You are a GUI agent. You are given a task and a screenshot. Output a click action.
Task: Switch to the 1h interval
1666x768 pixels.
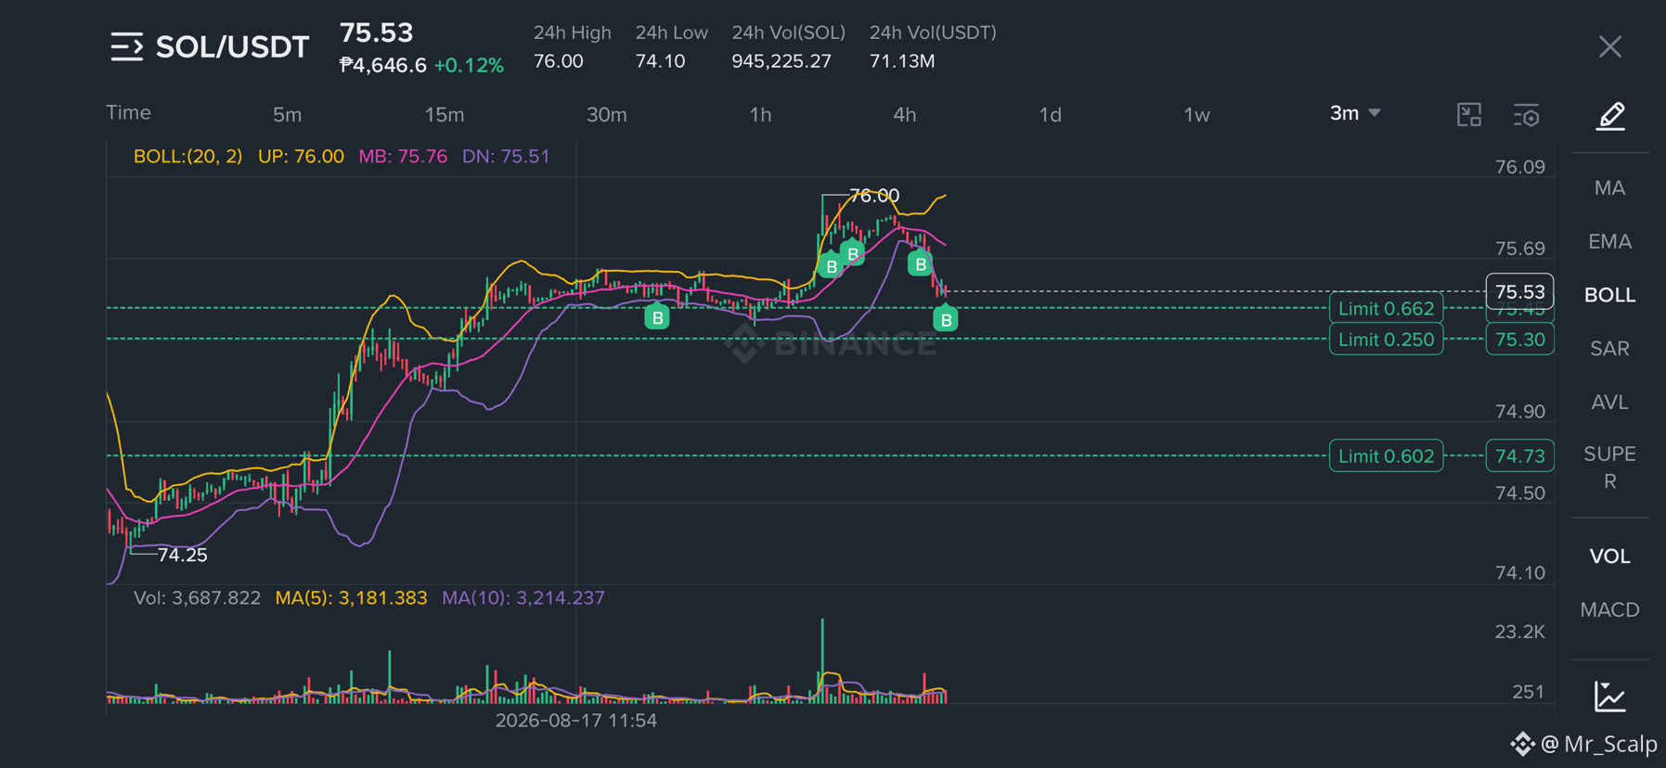click(760, 114)
